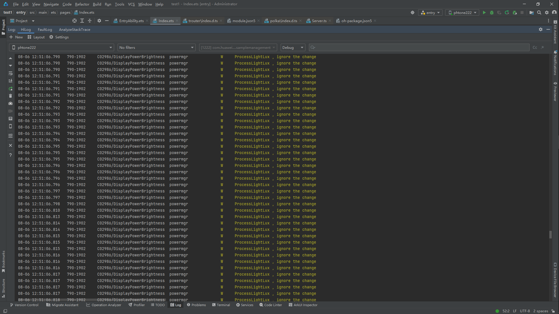Image resolution: width=559 pixels, height=314 pixels.
Task: Expand all icon in Project panel header
Action: click(x=82, y=21)
